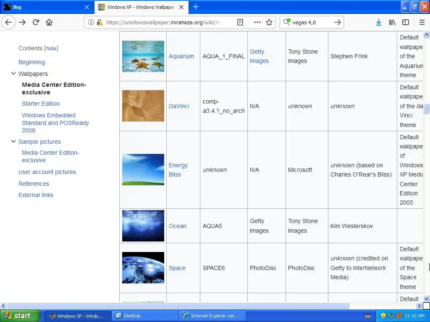This screenshot has width=430, height=322.
Task: Click the horizontal scrollbar left arrow
Action: tap(3, 306)
